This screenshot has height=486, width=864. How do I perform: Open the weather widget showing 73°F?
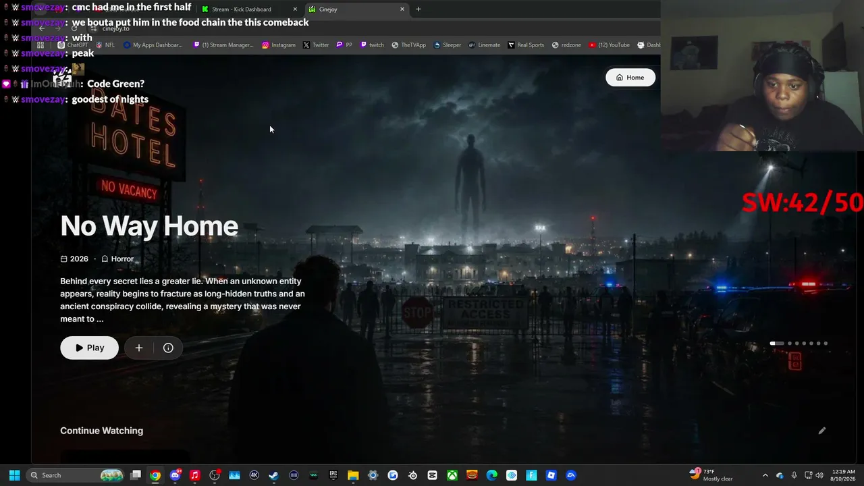[x=711, y=475]
